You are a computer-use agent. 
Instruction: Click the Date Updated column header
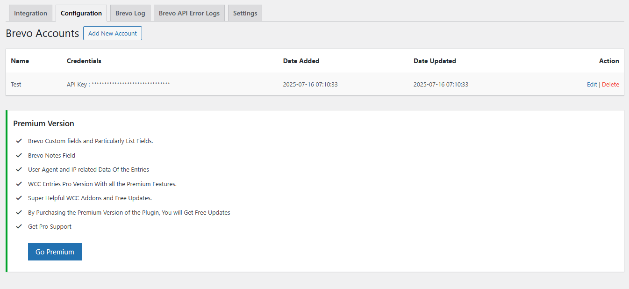point(435,61)
